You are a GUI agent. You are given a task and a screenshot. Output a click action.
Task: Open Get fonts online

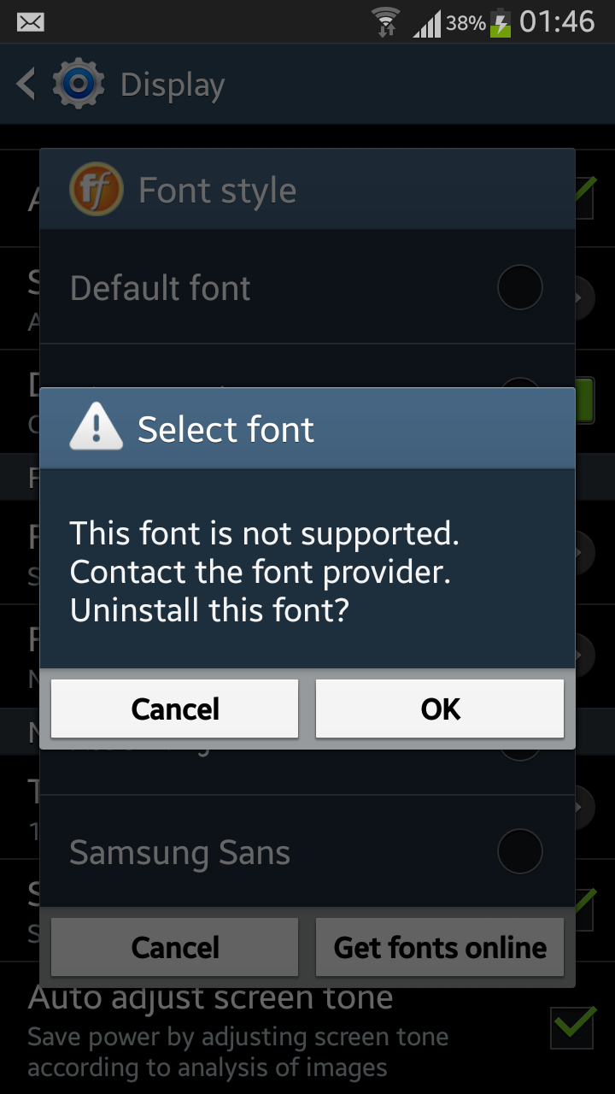(x=440, y=947)
